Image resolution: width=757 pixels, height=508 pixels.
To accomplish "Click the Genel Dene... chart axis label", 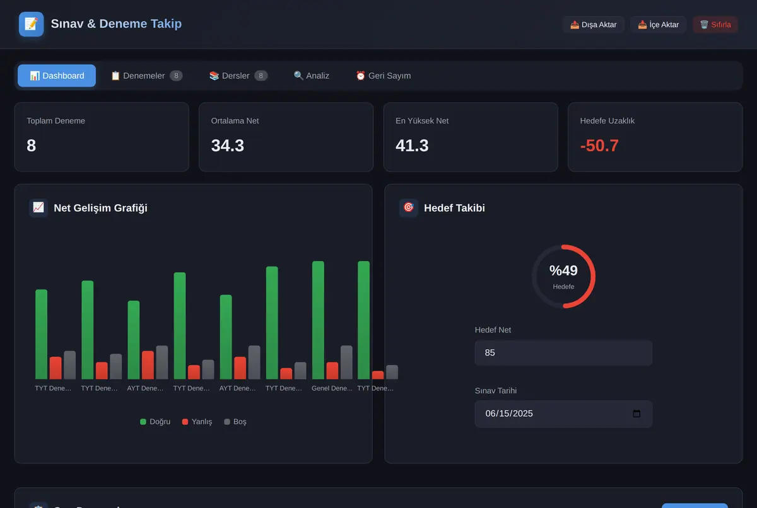I will (x=332, y=388).
